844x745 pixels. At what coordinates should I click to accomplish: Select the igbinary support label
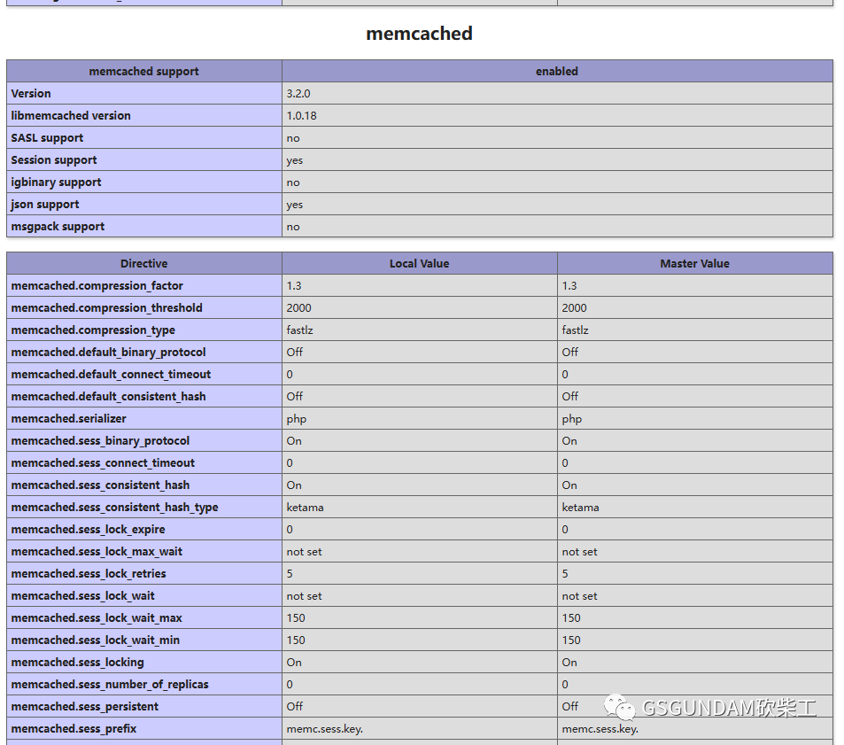click(55, 182)
